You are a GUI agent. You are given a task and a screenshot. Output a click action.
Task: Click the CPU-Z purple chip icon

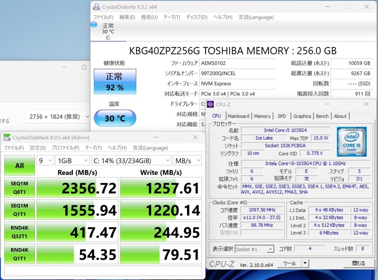pos(210,104)
